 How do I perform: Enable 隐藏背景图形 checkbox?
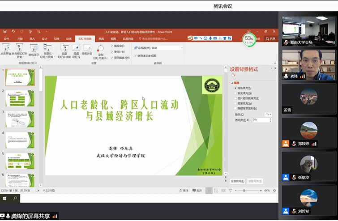point(235,108)
